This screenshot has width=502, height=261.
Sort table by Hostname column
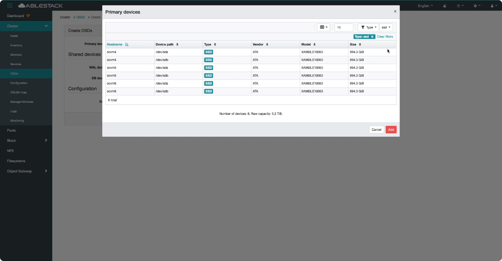(x=130, y=44)
